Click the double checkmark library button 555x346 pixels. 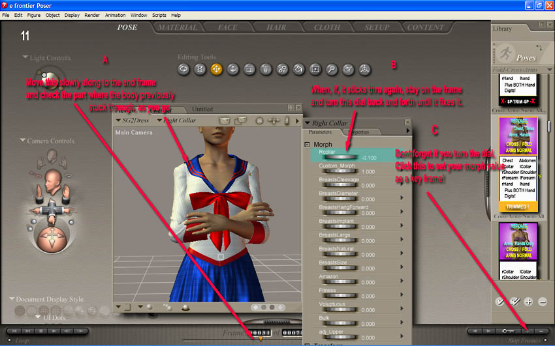pos(515,302)
